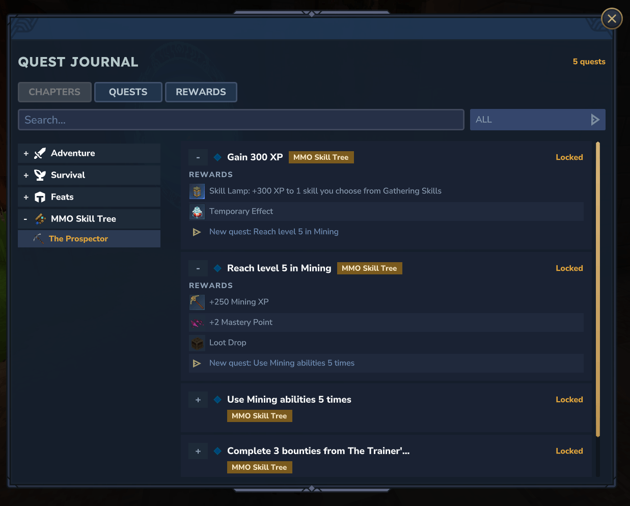Screen dimensions: 630x506
Task: Click the quest list scrollbar
Action: [x=598, y=289]
